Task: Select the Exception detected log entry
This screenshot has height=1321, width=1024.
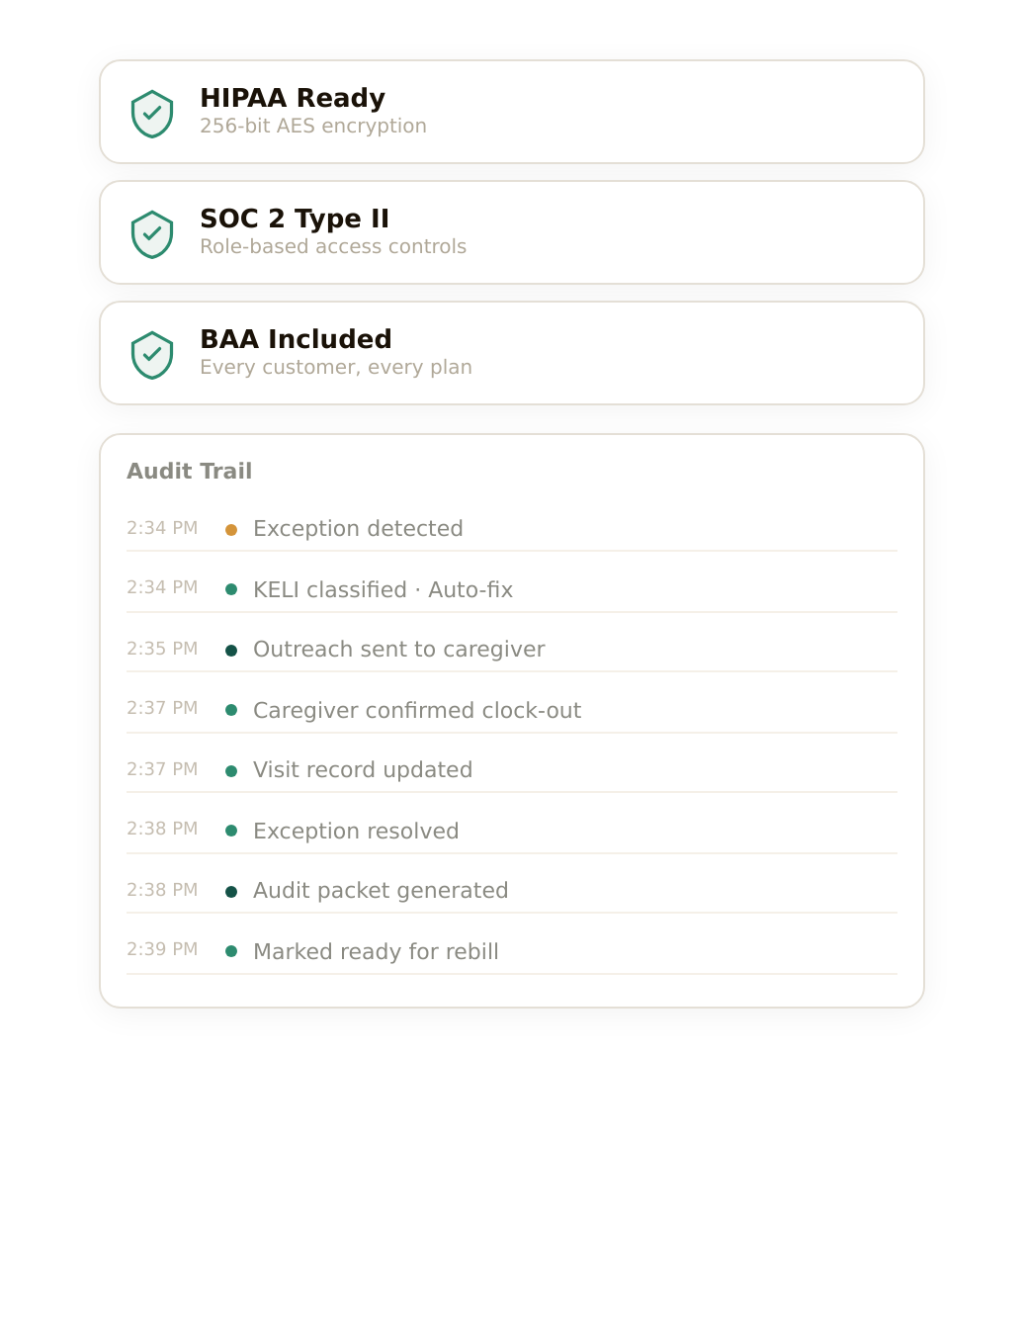Action: point(358,529)
